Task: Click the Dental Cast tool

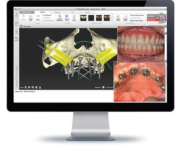Action: click(x=31, y=18)
